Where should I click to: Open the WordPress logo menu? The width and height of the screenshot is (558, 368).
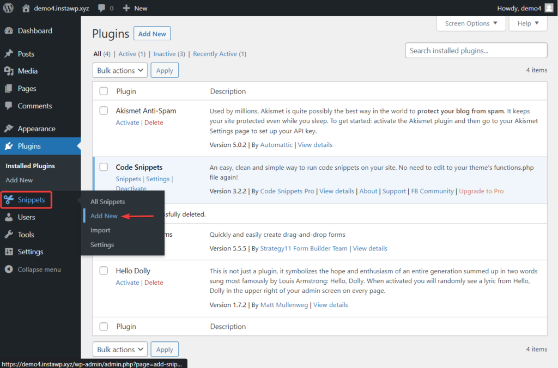[x=8, y=8]
